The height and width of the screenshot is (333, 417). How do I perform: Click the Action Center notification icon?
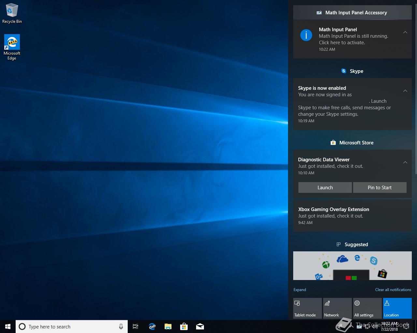(x=406, y=326)
